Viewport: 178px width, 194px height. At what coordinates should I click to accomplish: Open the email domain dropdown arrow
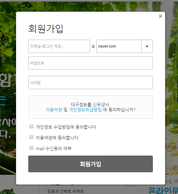tap(147, 46)
